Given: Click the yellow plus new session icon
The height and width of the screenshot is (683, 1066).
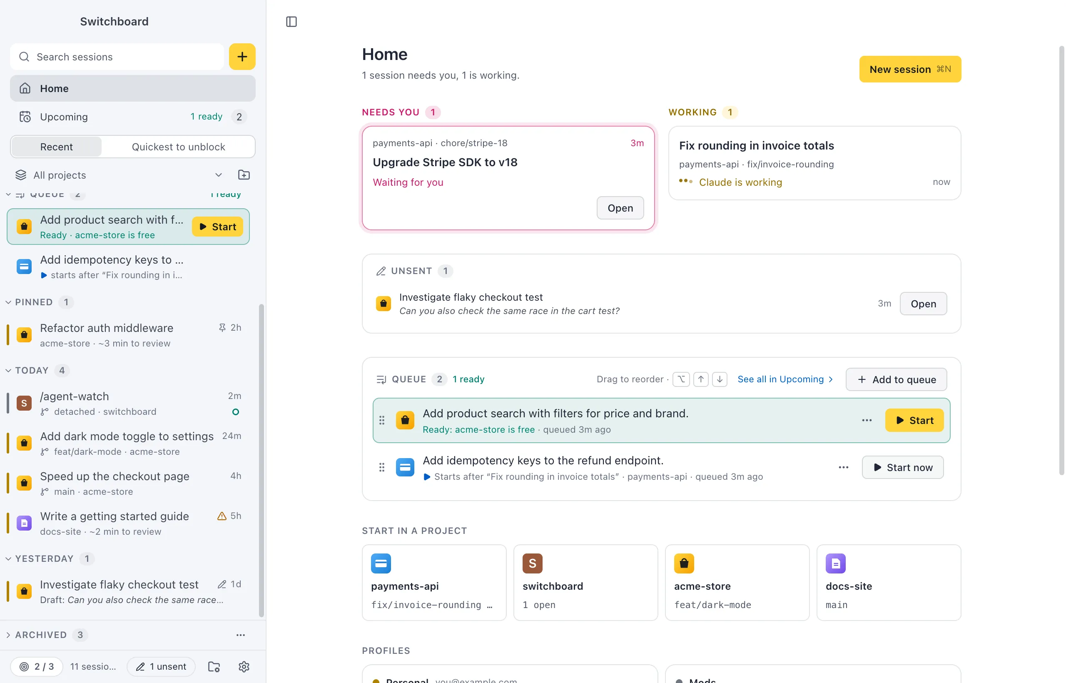Looking at the screenshot, I should click(242, 57).
